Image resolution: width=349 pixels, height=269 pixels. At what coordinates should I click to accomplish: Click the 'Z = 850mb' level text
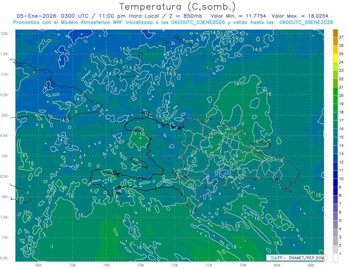185,16
